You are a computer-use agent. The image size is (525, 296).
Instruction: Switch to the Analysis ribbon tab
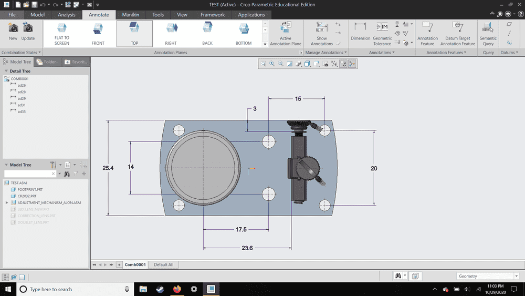[x=67, y=15]
